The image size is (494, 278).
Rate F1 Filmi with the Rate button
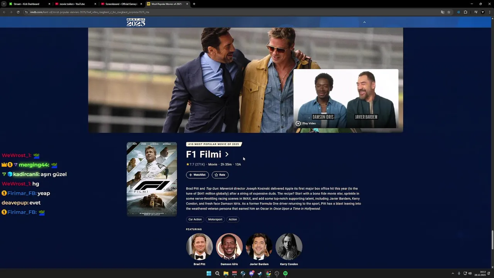pos(220,175)
